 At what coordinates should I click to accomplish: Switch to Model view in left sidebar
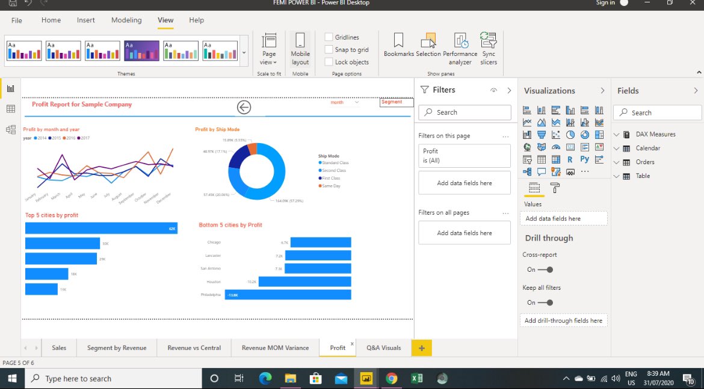[11, 130]
